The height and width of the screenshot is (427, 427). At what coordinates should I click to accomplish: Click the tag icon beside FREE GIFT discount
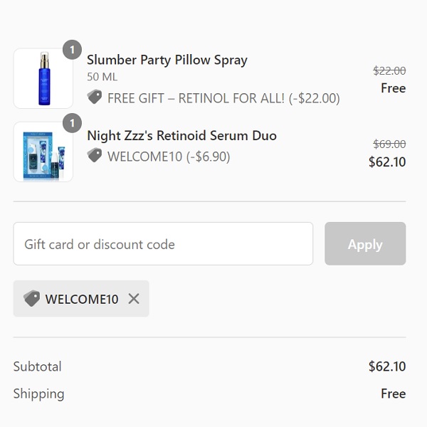tap(95, 97)
